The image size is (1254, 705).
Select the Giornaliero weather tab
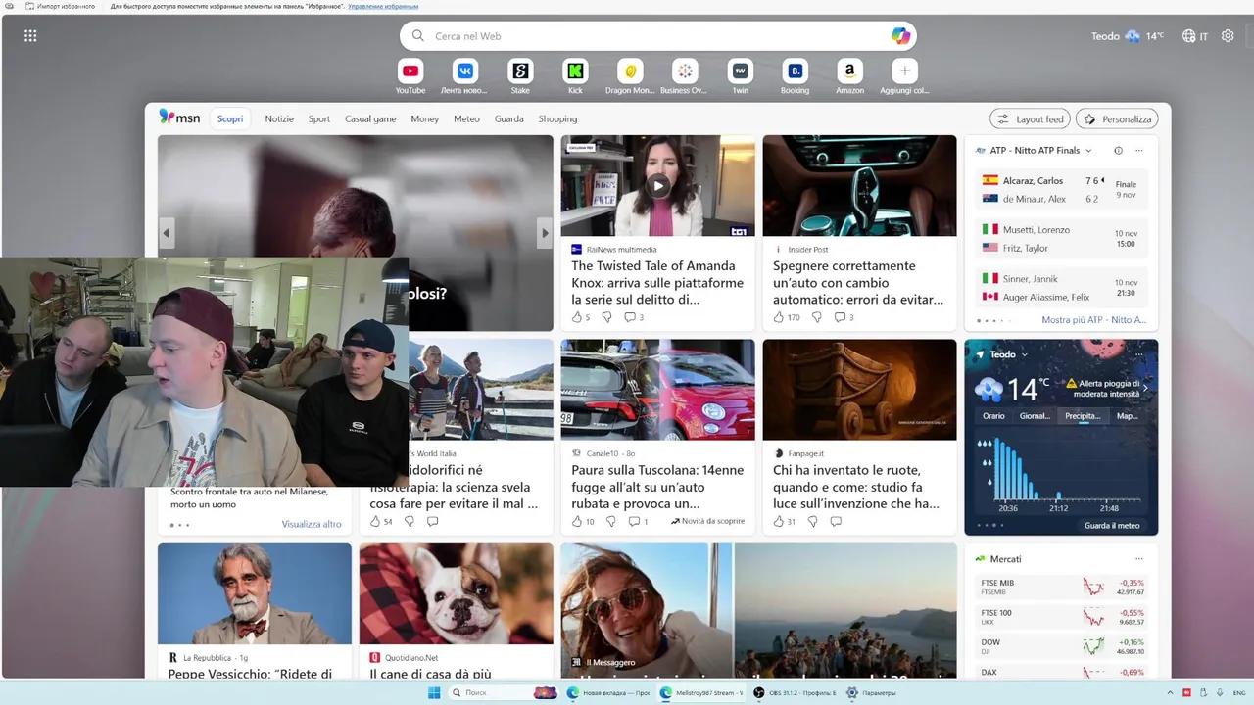pos(1036,416)
